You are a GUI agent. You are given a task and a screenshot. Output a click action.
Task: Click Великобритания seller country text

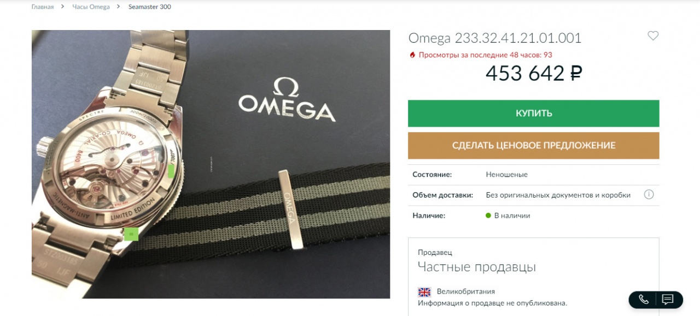click(466, 292)
